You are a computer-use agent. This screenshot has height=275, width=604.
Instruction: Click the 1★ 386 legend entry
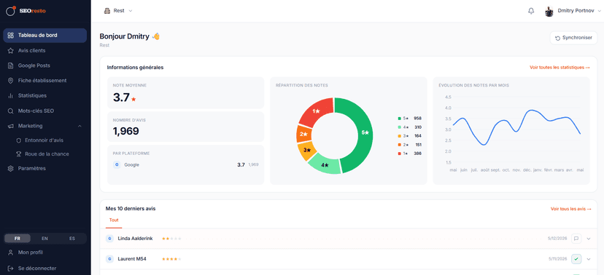(409, 154)
